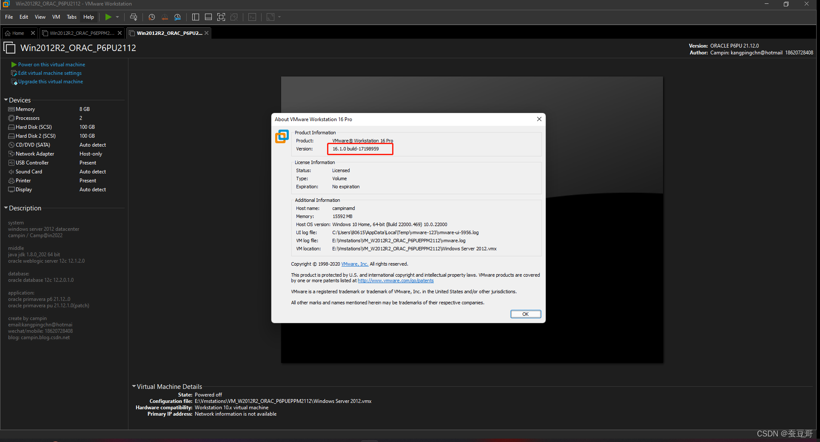Enter full screen mode via toolbar icon

pos(221,17)
